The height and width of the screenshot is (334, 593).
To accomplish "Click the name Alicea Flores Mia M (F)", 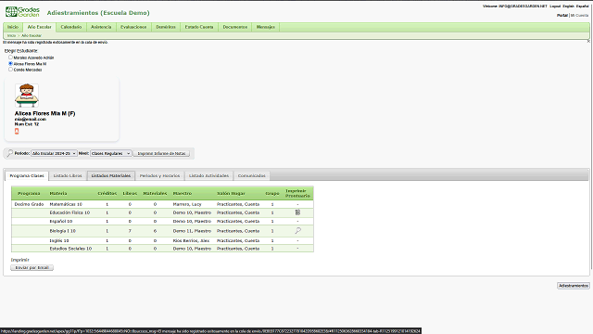I will 44,113.
